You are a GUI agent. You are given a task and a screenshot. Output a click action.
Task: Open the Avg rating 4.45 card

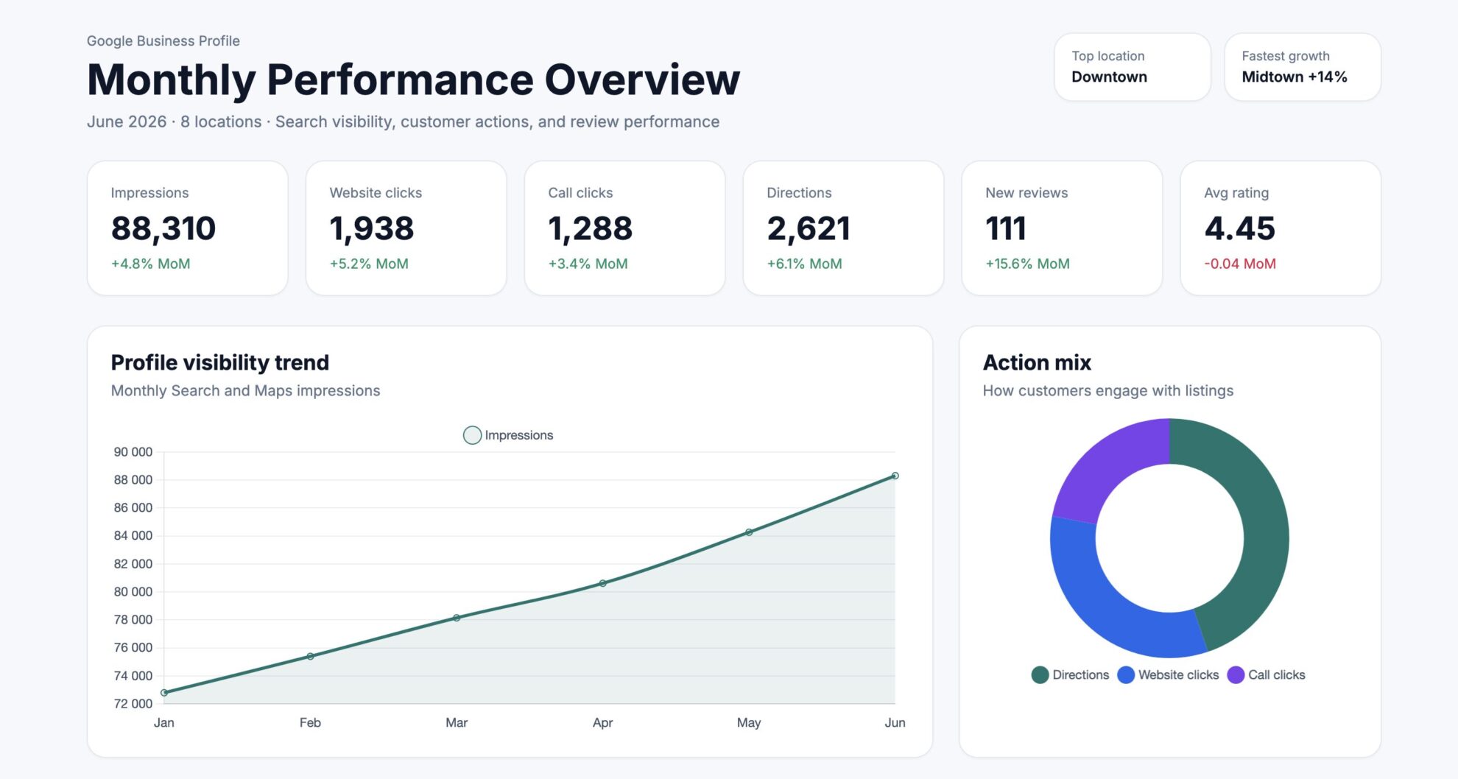tap(1281, 228)
